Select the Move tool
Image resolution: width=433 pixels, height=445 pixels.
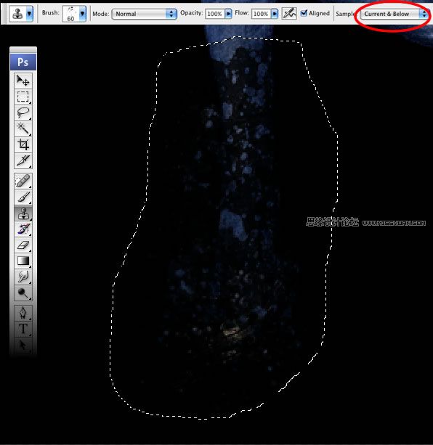(23, 81)
